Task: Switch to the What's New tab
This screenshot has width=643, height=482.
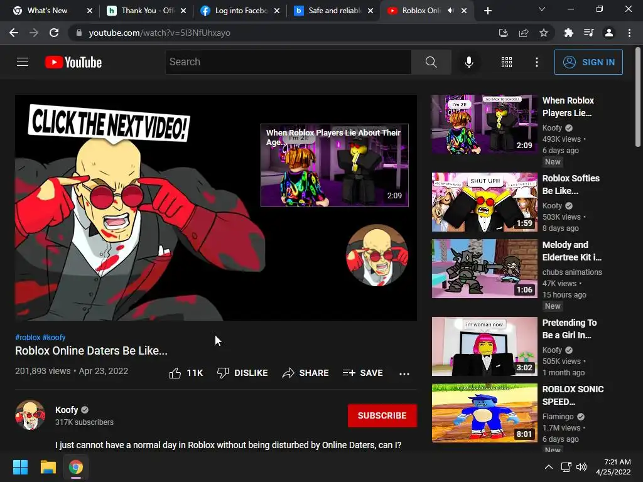Action: click(47, 11)
